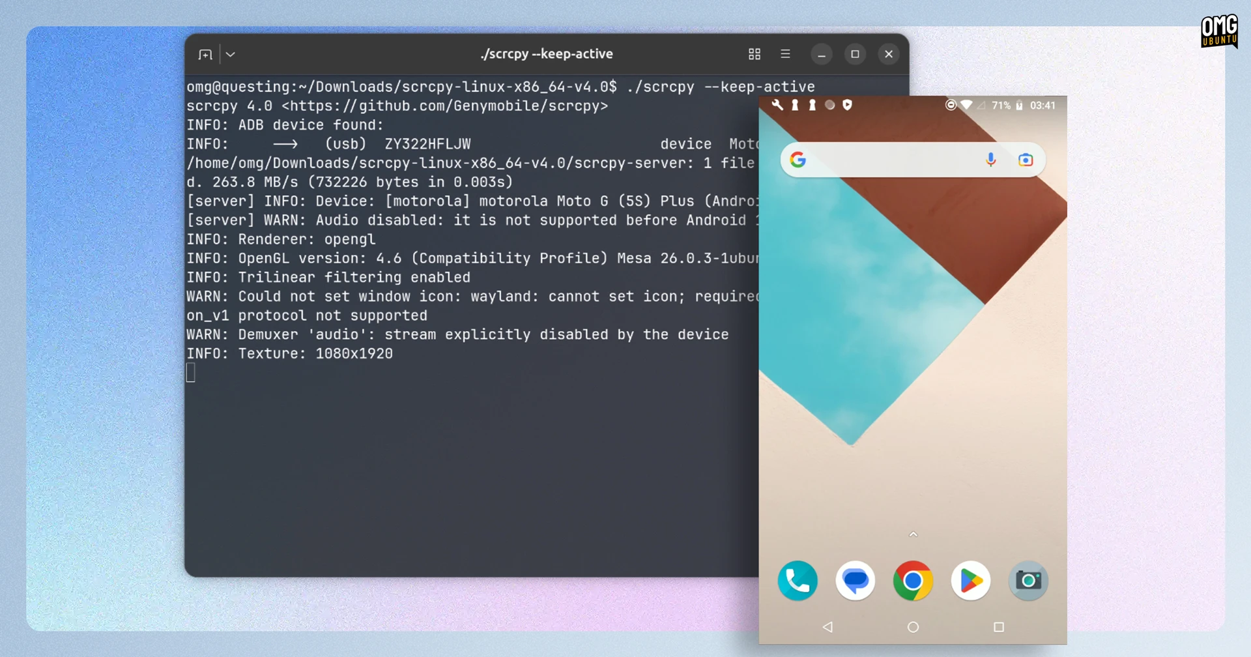Click 'INFO: Trilinear filtering enabled' line
Screen dimensions: 1251x657
click(328, 278)
